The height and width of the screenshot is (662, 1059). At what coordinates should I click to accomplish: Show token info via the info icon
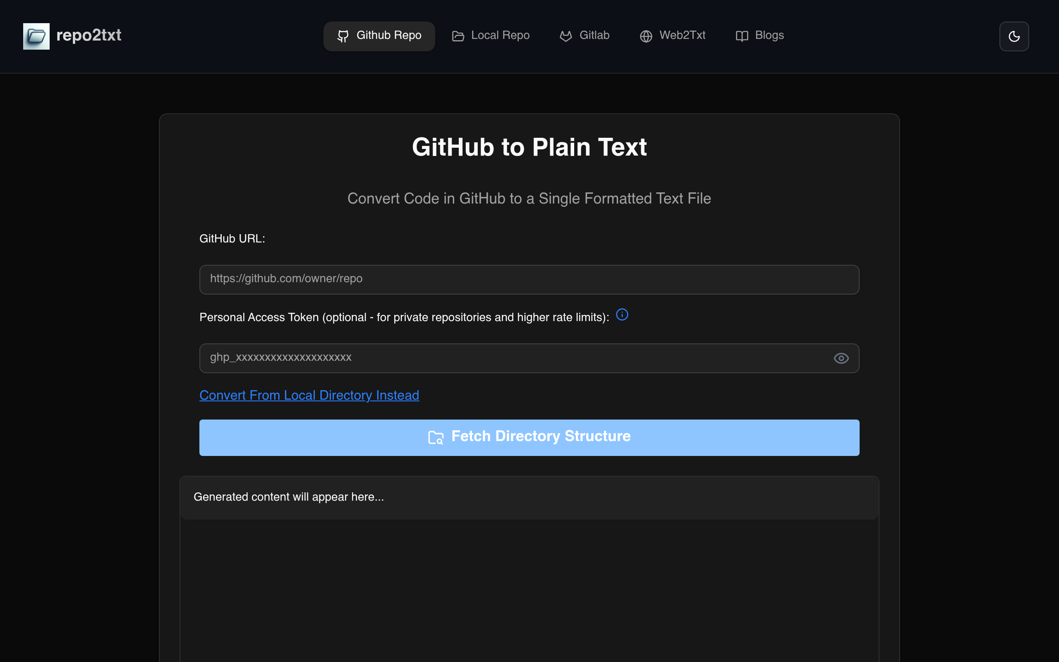(622, 315)
